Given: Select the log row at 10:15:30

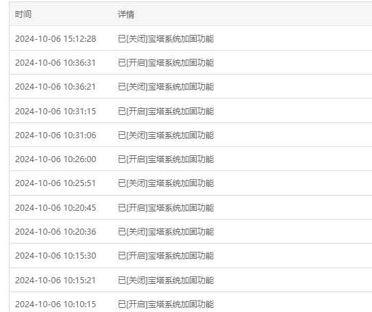Looking at the screenshot, I should [190, 256].
